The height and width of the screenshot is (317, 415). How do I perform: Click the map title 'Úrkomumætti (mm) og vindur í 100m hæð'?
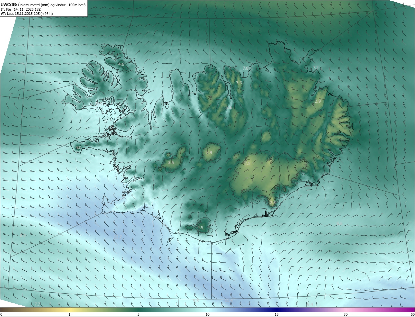click(51, 5)
